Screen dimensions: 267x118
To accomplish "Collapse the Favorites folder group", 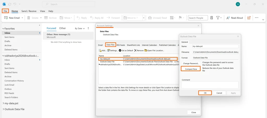I will [x=3, y=29].
